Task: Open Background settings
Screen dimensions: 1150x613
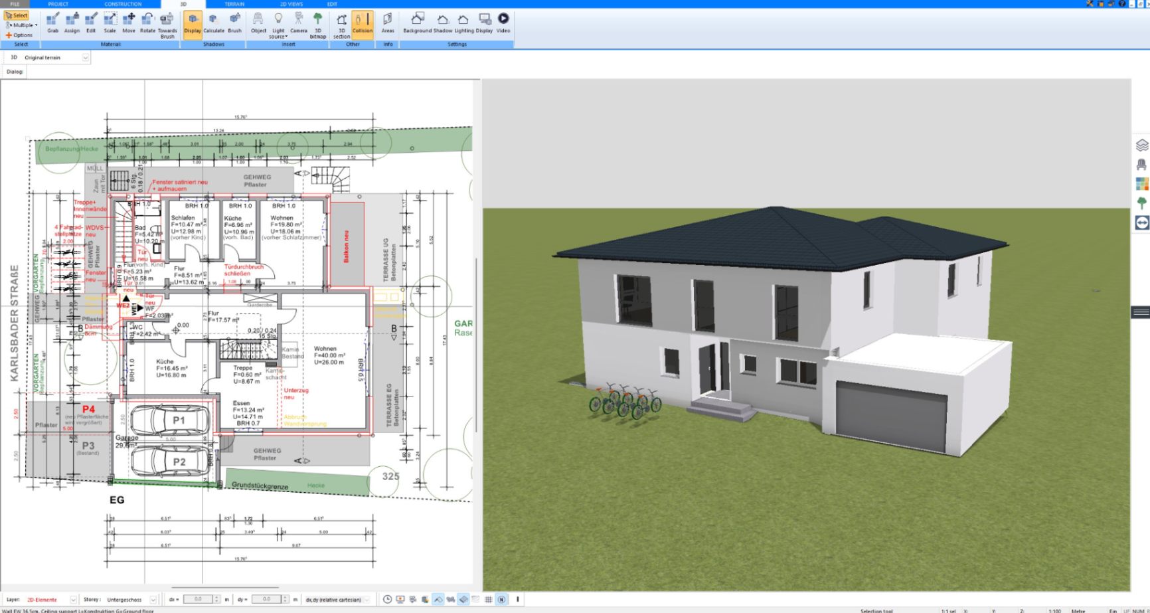Action: 417,23
